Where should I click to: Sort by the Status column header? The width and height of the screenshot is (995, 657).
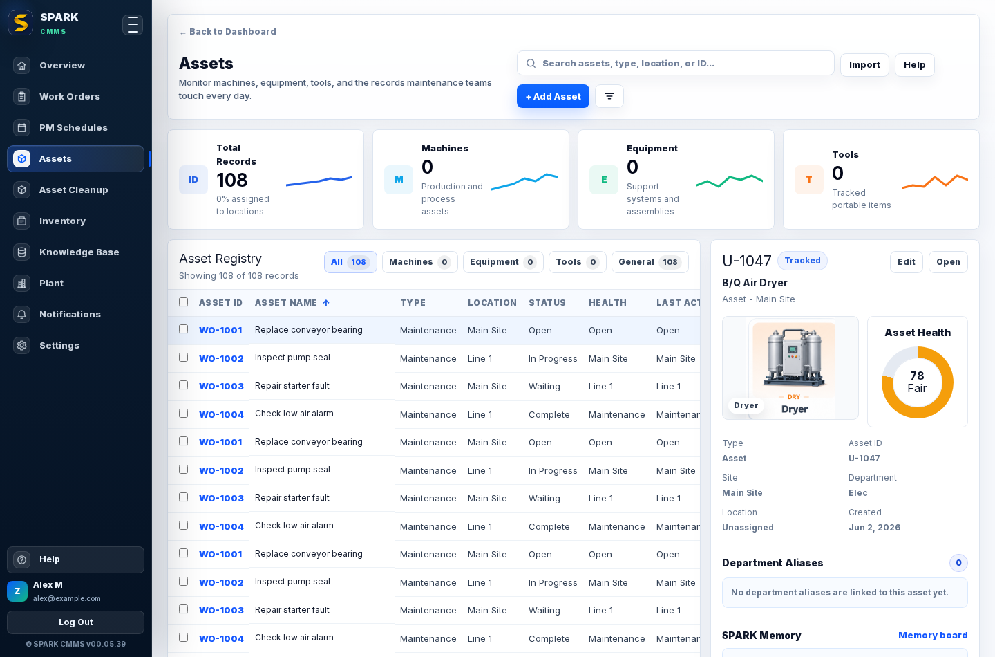[x=547, y=303]
